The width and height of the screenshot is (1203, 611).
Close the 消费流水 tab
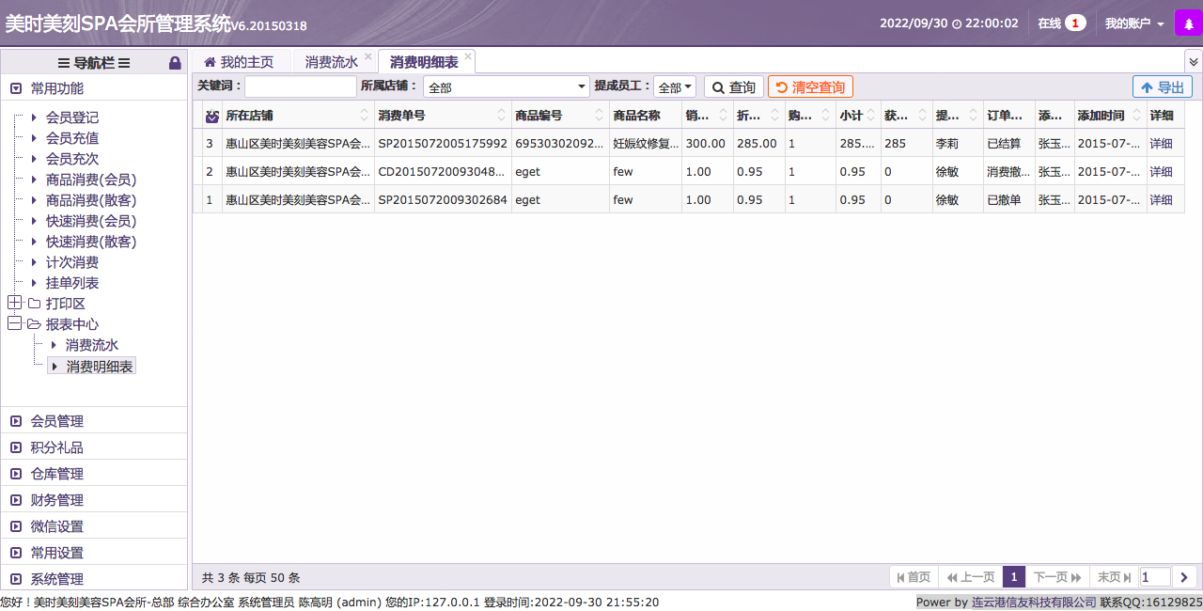point(367,57)
